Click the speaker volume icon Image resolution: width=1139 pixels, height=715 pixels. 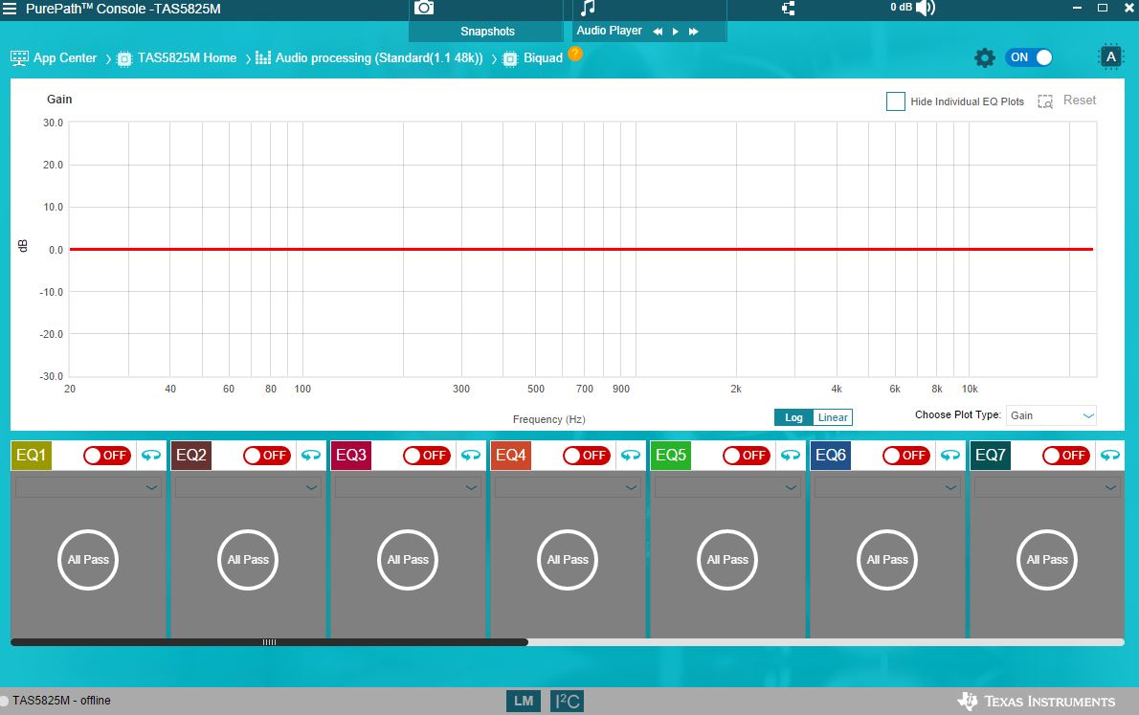point(926,8)
